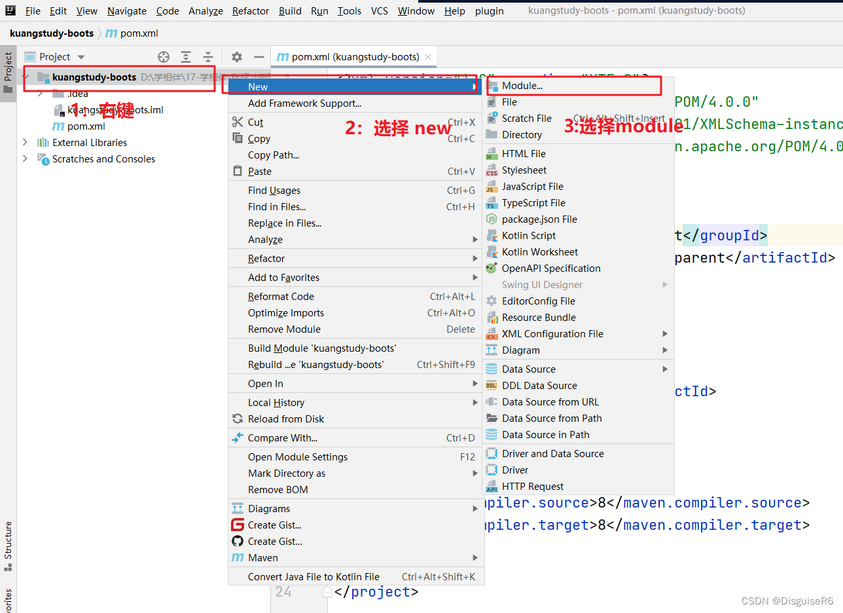Click Convert Java File to Kotlin File

point(356,577)
